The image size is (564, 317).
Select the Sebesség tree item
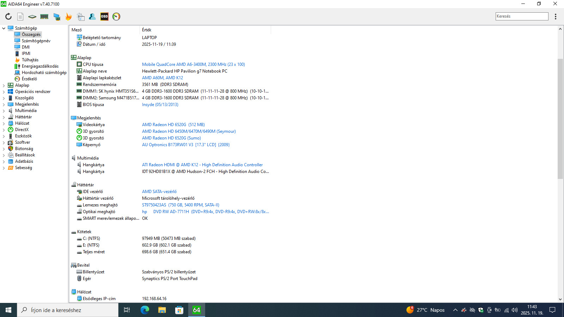point(20,168)
